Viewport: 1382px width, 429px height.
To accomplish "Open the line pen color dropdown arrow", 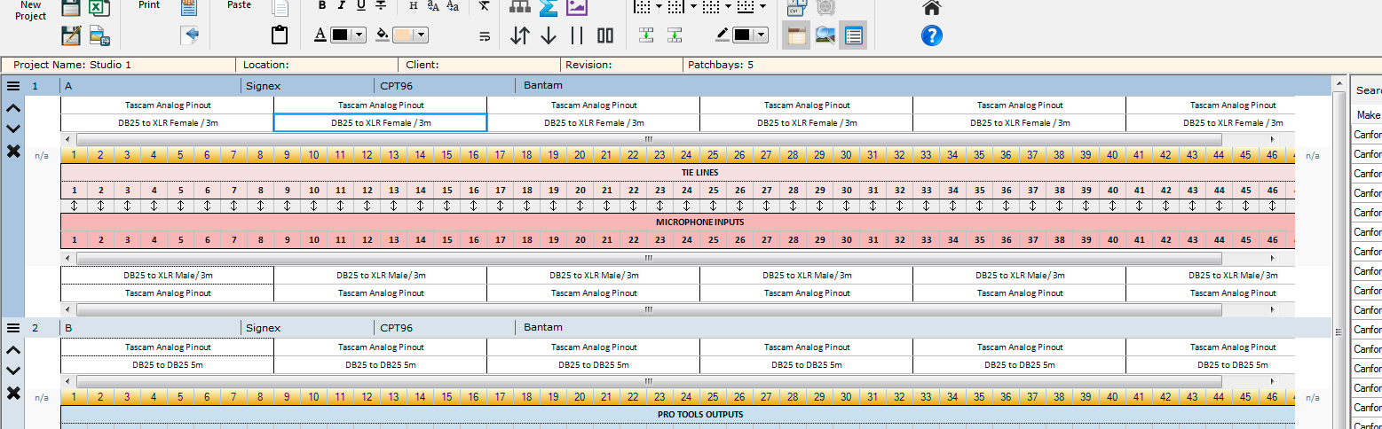I will (762, 35).
